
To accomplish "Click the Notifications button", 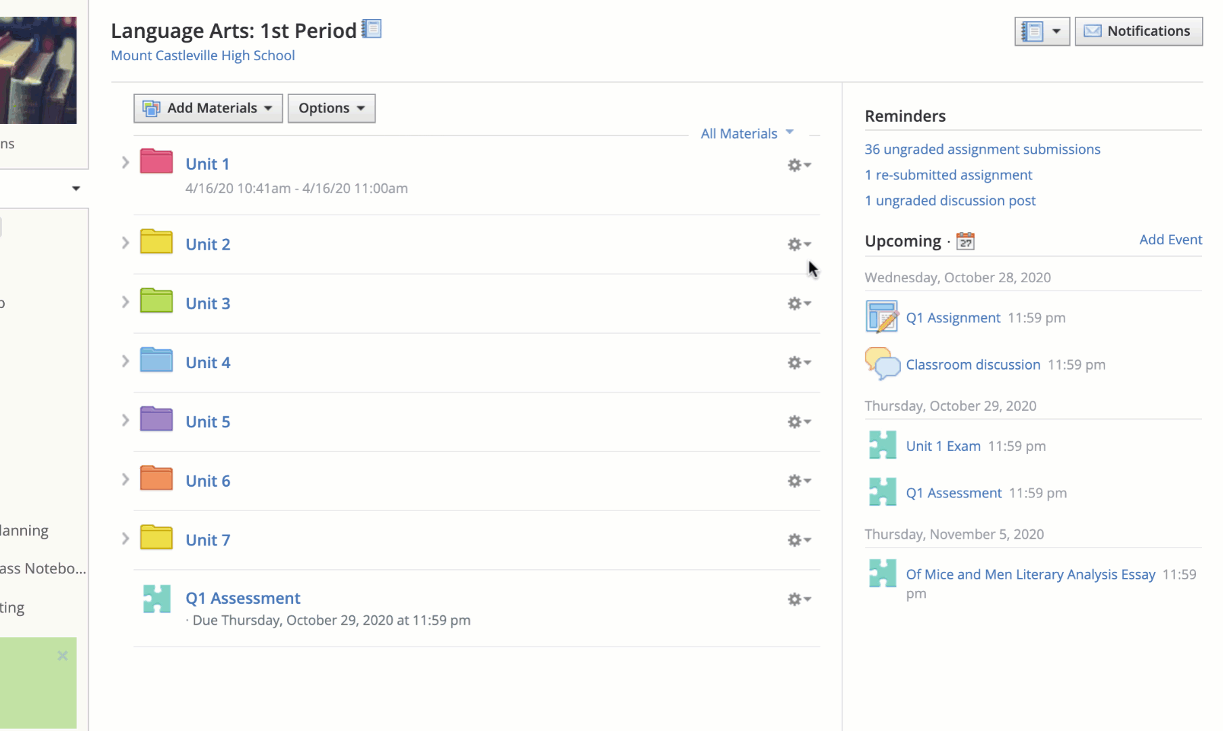I will point(1138,31).
